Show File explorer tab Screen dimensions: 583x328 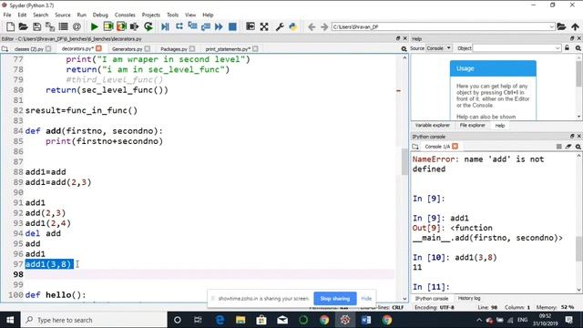coord(472,126)
